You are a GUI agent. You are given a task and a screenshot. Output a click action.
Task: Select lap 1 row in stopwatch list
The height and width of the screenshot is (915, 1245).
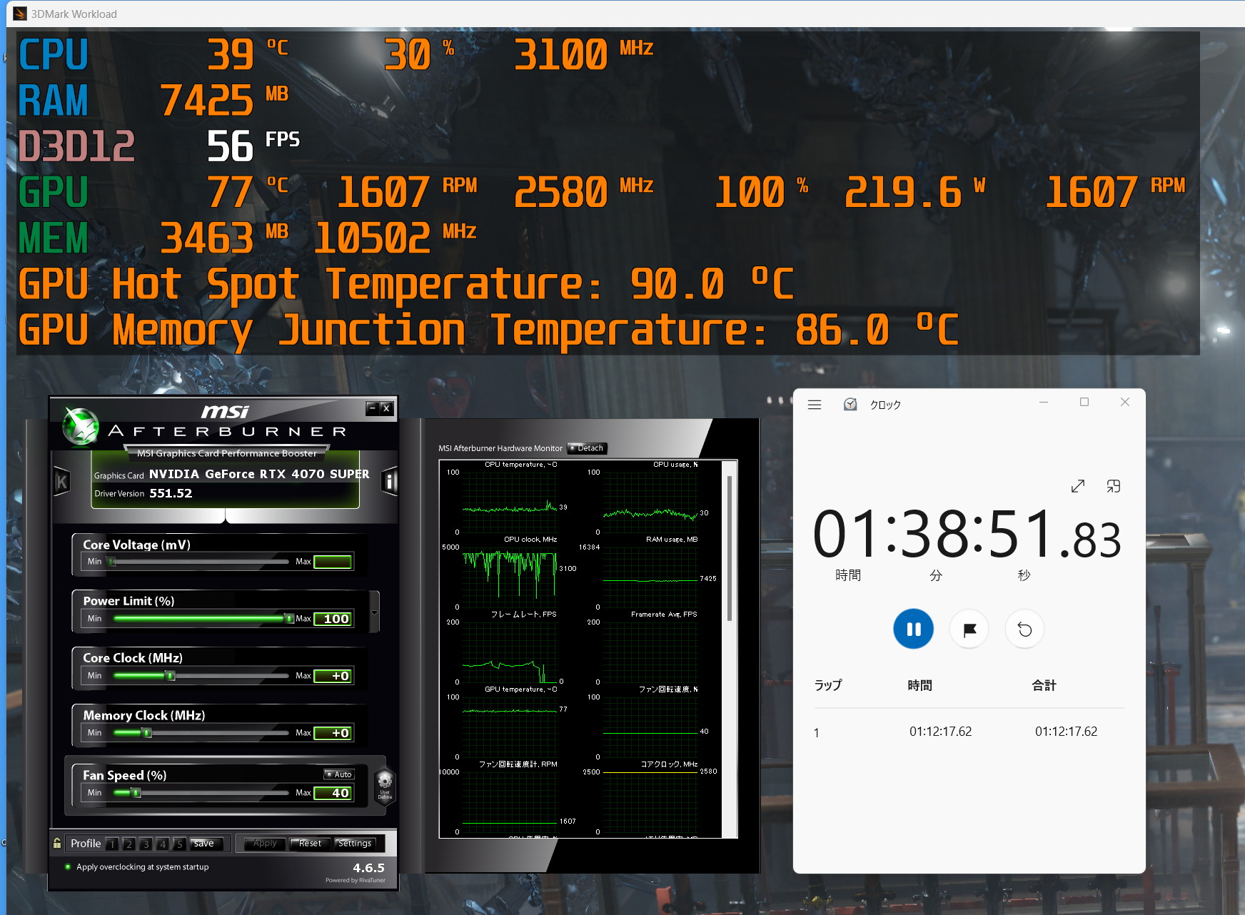pos(969,732)
